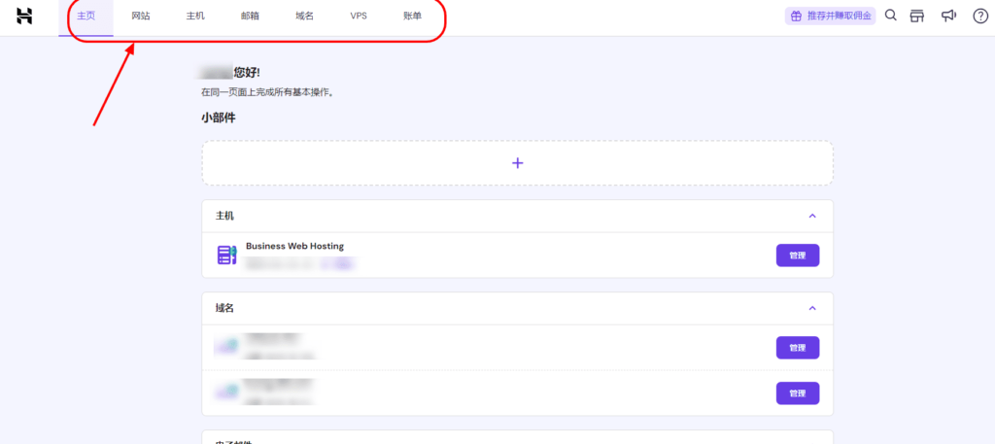This screenshot has width=995, height=444.
Task: Click the first domain's icon
Action: coord(226,347)
